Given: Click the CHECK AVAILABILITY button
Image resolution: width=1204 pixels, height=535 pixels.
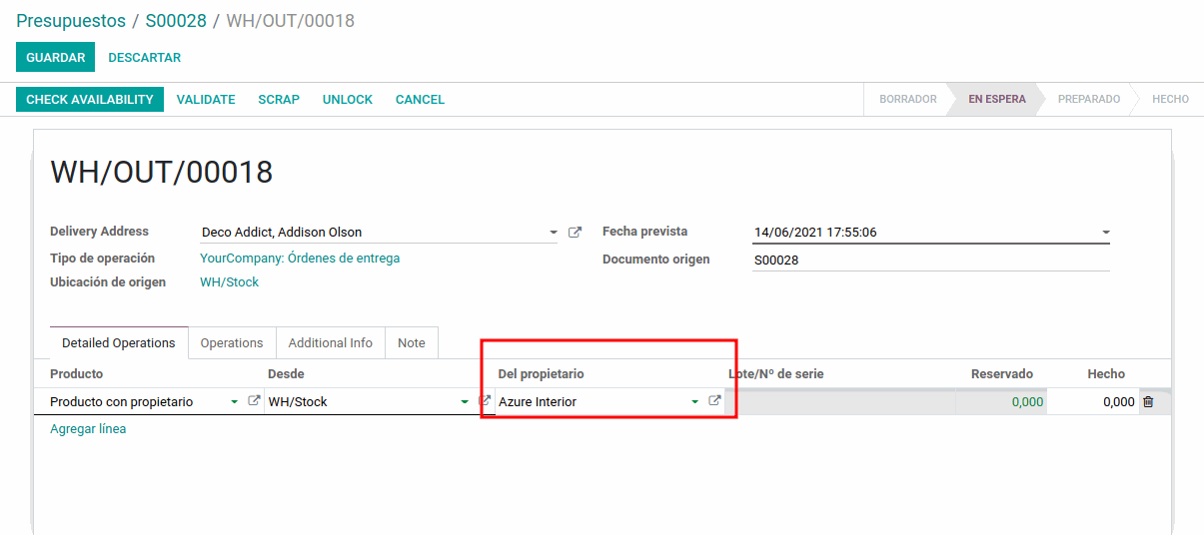Looking at the screenshot, I should click(x=90, y=99).
